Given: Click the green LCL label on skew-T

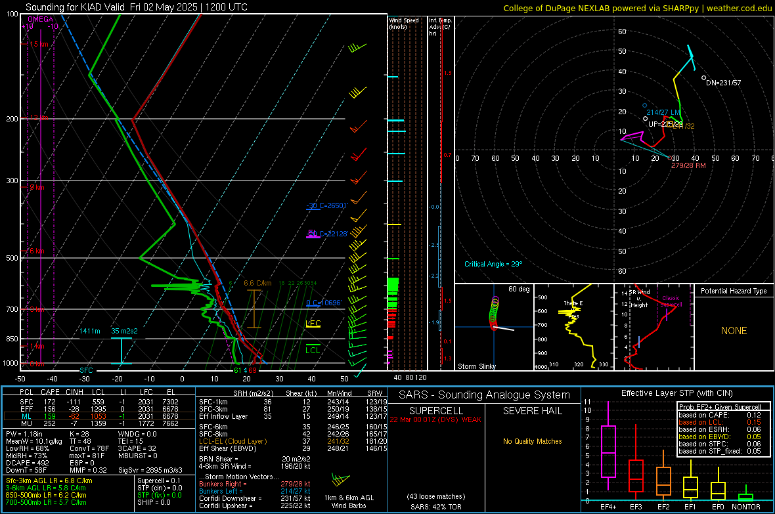Looking at the screenshot, I should click(x=313, y=350).
